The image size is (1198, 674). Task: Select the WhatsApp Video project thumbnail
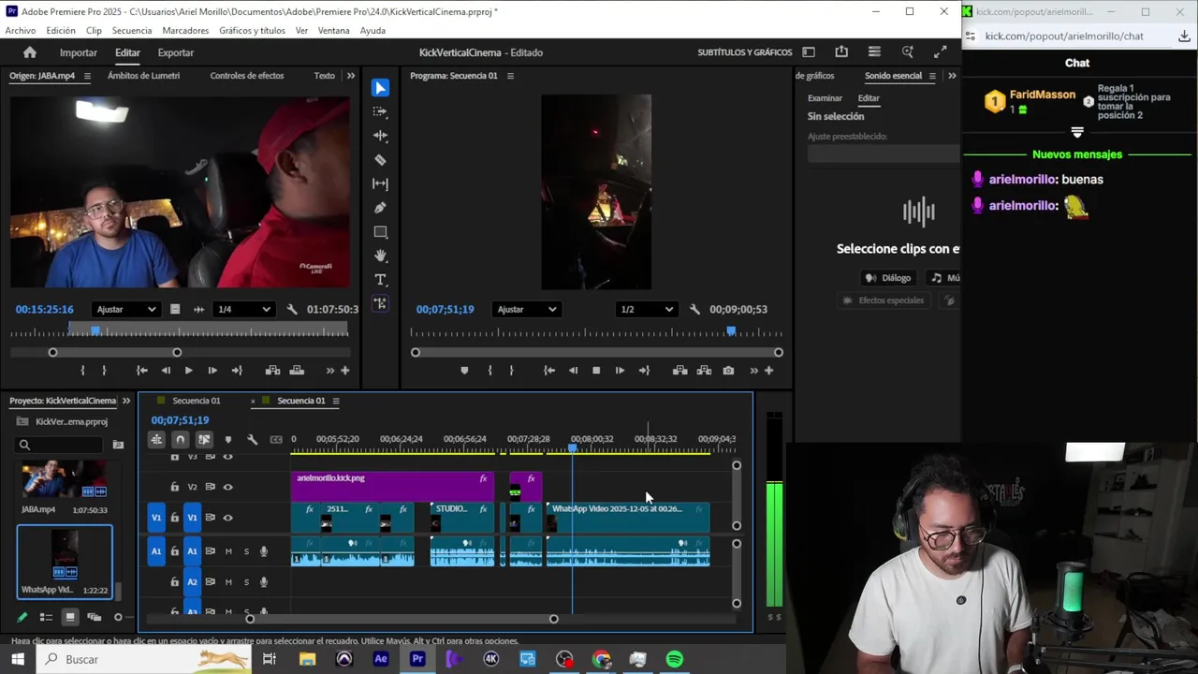[x=65, y=561]
